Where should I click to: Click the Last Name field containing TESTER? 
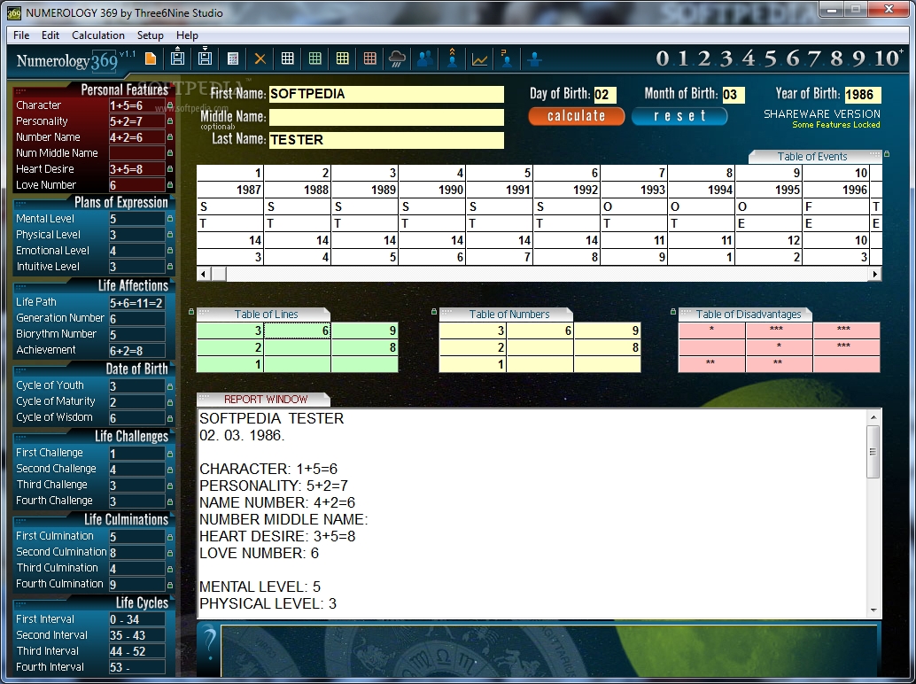pos(386,140)
